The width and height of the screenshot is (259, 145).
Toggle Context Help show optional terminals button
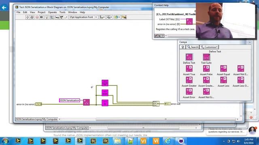pyautogui.click(x=156, y=35)
